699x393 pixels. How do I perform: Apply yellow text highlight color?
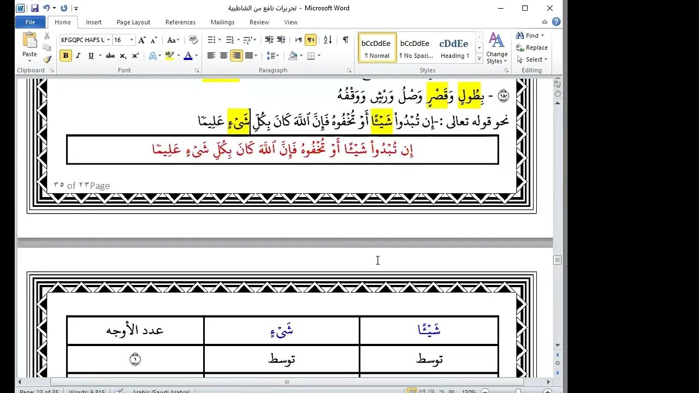pos(169,56)
